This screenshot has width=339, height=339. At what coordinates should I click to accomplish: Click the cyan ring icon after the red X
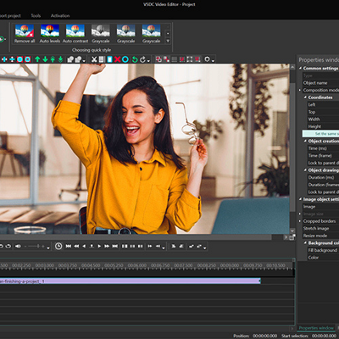125,59
